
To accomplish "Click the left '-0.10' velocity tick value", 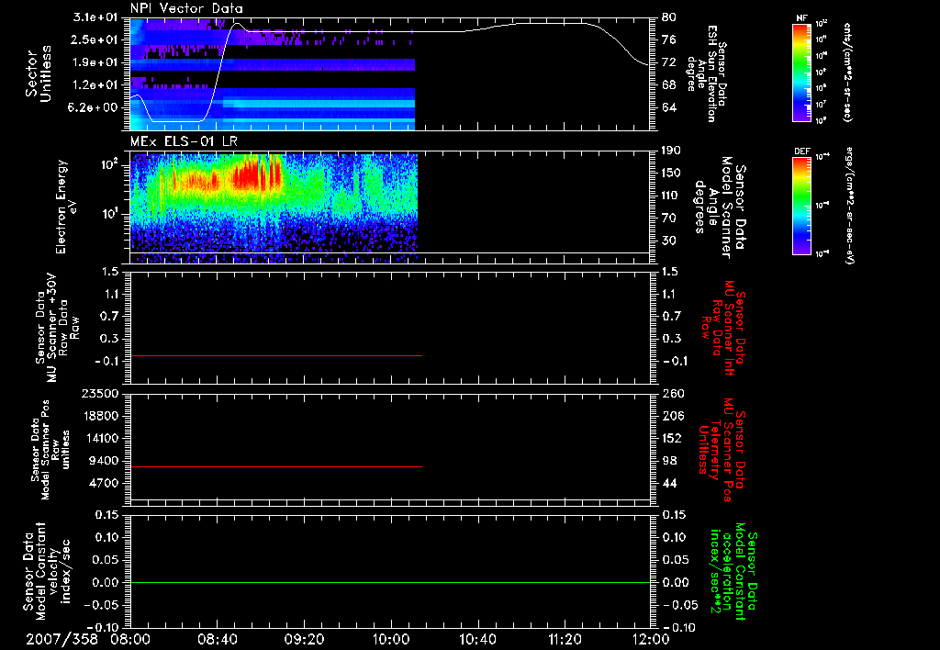I will 103,627.
